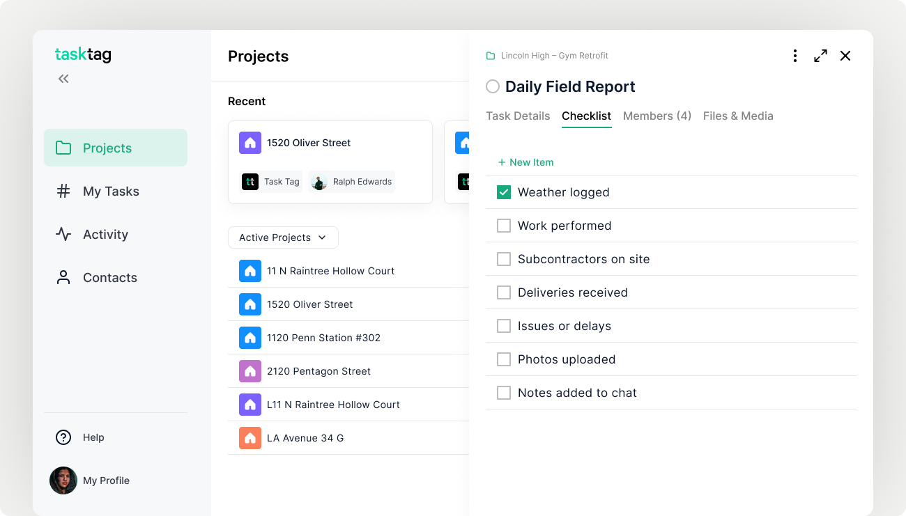This screenshot has width=906, height=516.
Task: Add a New Item to the checklist
Action: pos(526,162)
